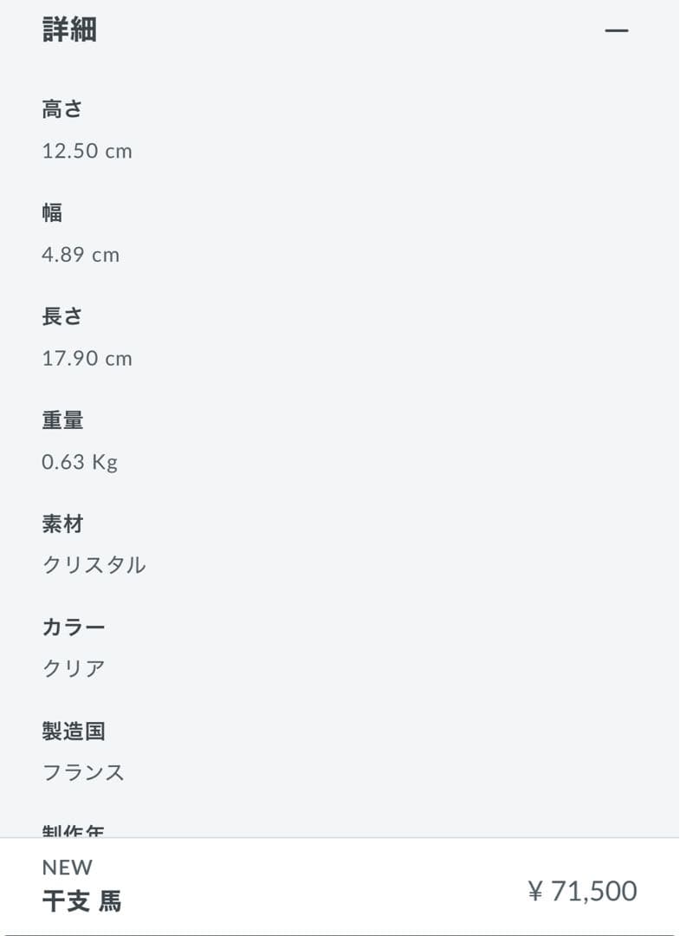Tap the partially visible 製作年 label

[74, 831]
